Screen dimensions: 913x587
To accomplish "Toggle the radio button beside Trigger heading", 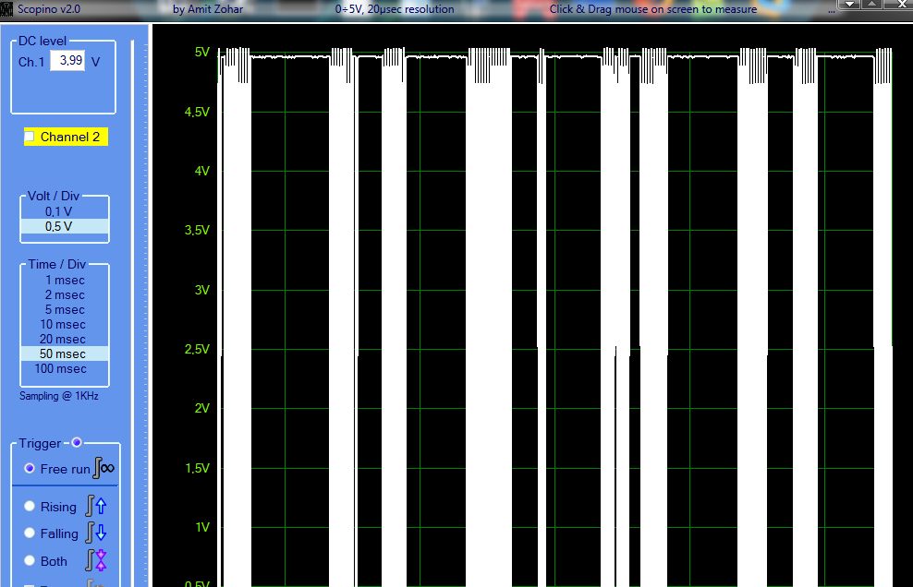I will click(x=77, y=443).
